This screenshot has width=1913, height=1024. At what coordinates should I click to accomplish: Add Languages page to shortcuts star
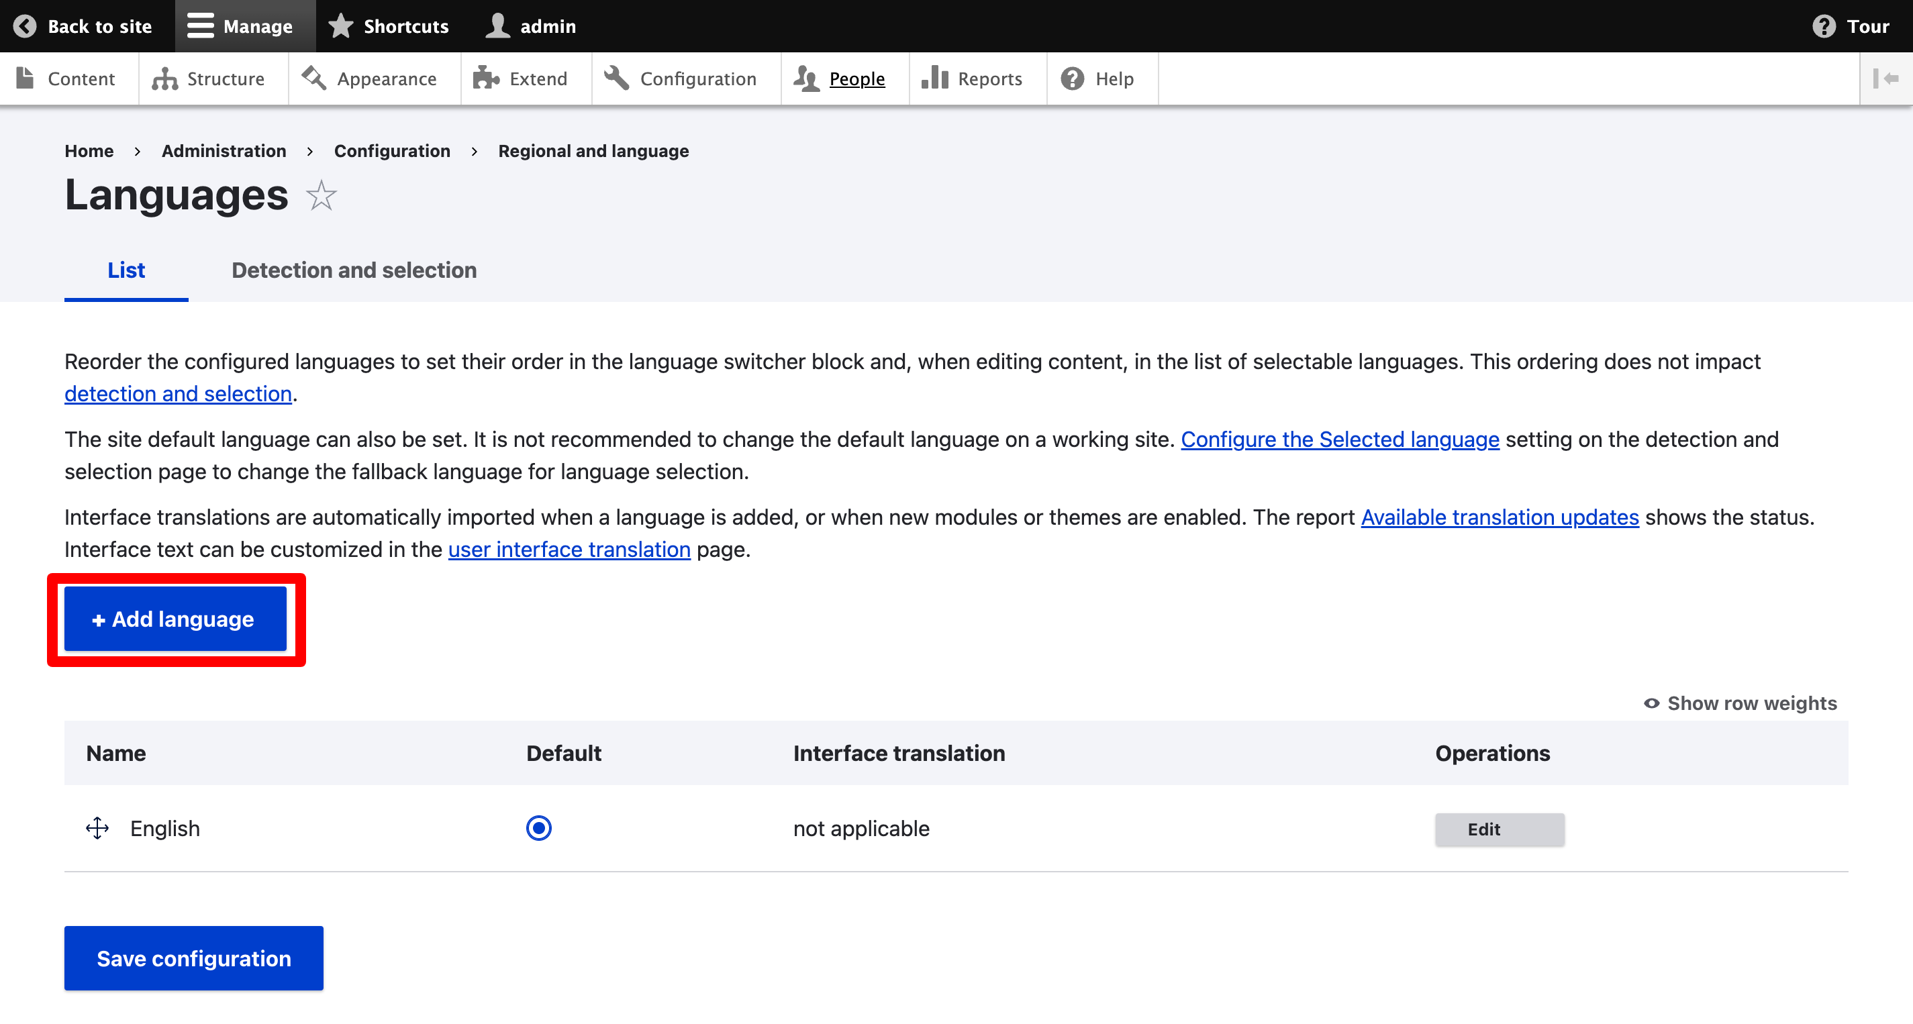point(322,195)
